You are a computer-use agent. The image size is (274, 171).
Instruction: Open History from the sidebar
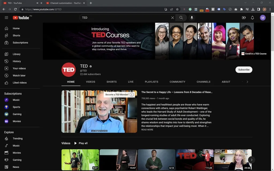pyautogui.click(x=16, y=61)
